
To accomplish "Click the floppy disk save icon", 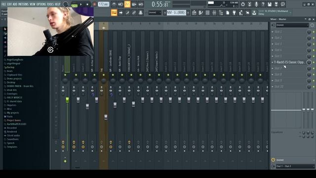I will point(270,4).
